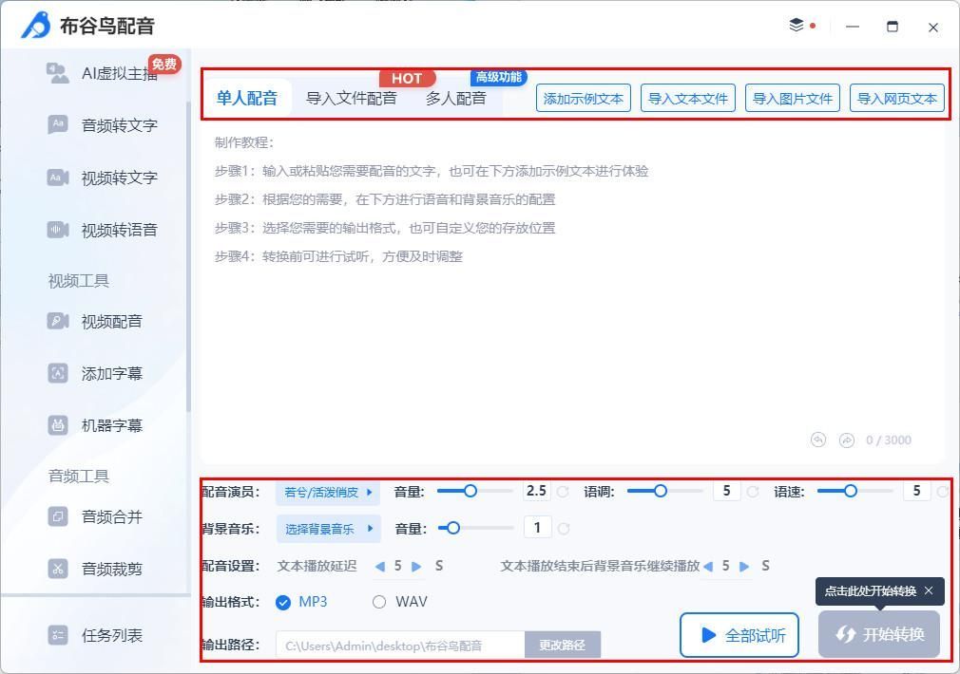The image size is (960, 674).
Task: Open AI虚拟主播 in the sidebar
Action: pos(103,74)
